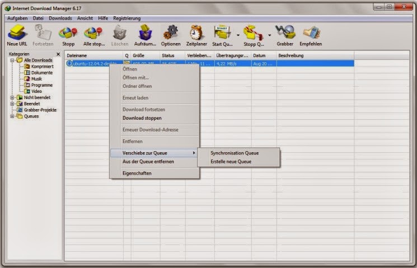This screenshot has height=268, width=417.
Task: Click the Alle stoppen toolbar icon
Action: (x=93, y=33)
